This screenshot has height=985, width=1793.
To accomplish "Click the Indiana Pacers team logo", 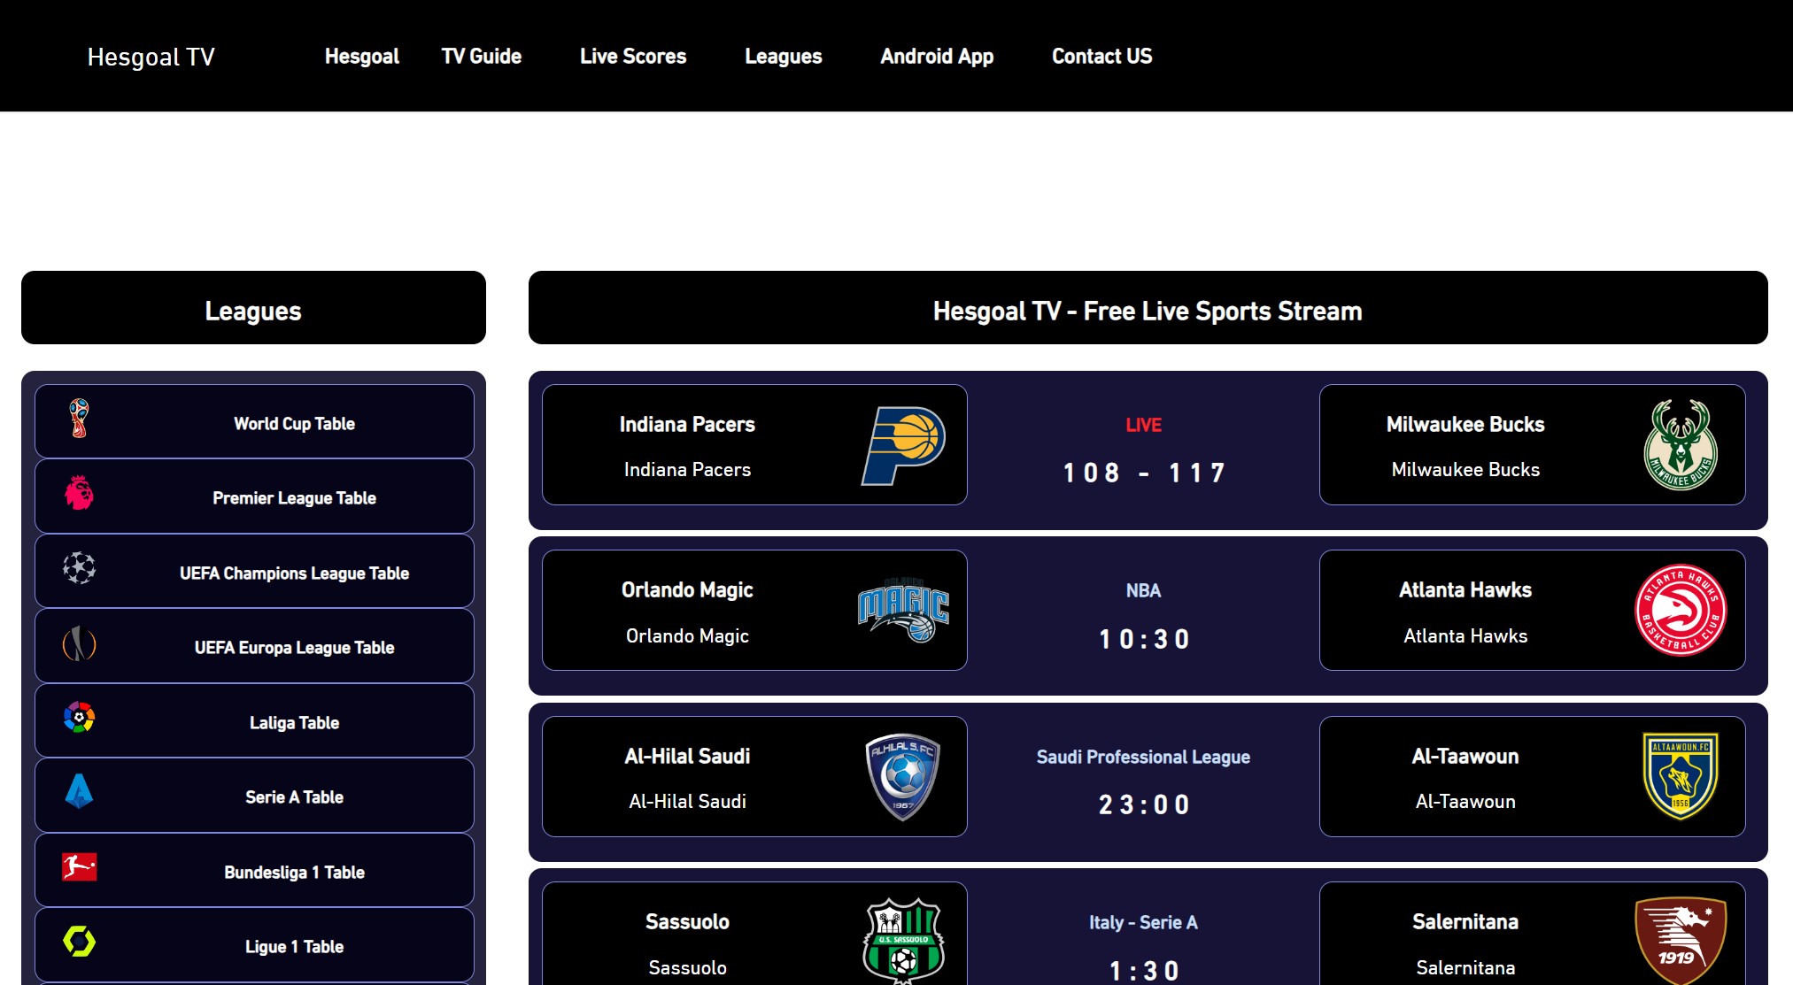I will pyautogui.click(x=903, y=445).
